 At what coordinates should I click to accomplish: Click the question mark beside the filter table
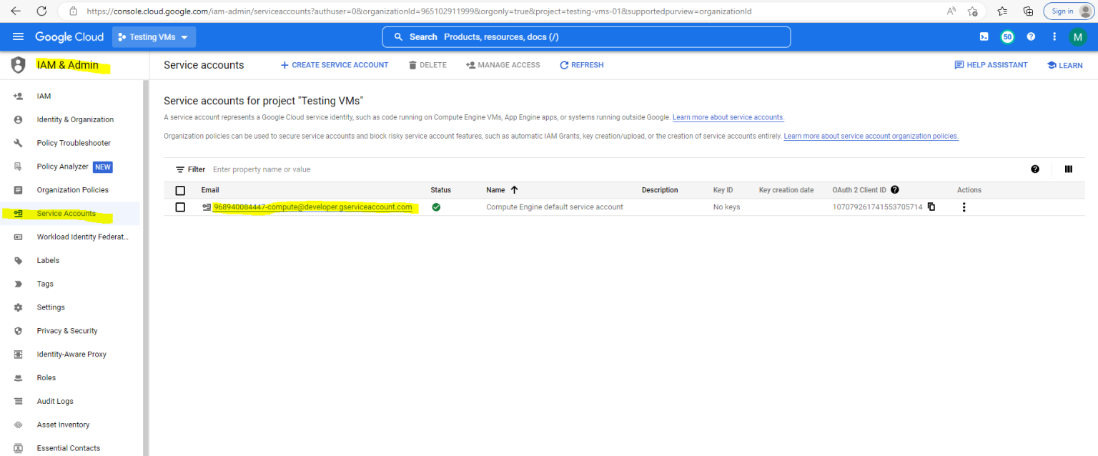point(1035,169)
